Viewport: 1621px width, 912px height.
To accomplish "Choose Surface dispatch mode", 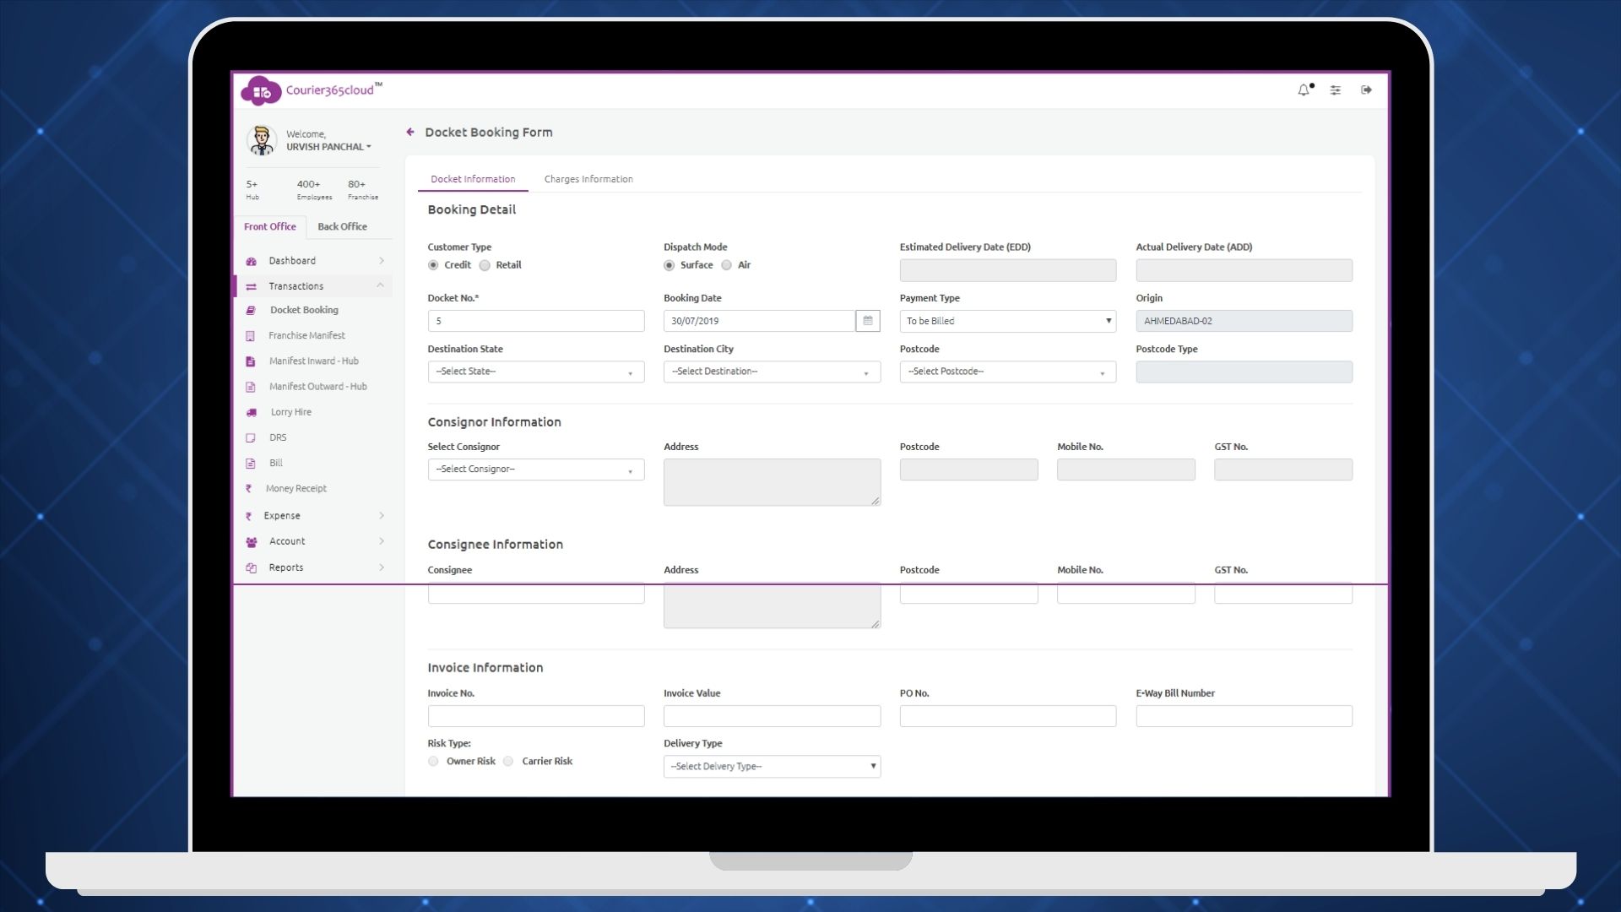I will pyautogui.click(x=670, y=265).
